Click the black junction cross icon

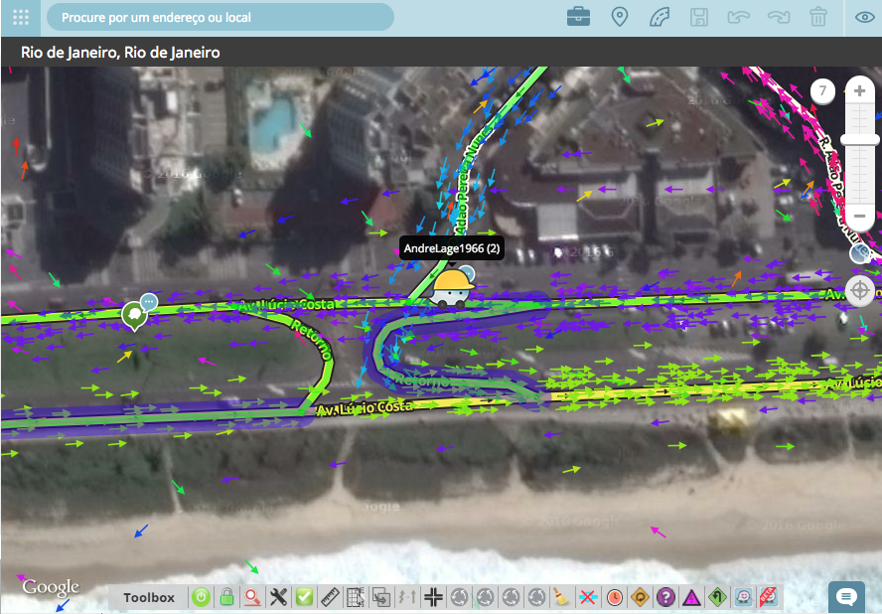tap(433, 597)
